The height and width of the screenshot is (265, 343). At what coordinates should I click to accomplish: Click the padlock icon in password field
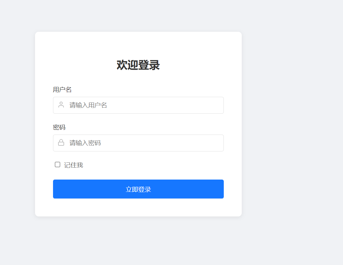pyautogui.click(x=61, y=142)
